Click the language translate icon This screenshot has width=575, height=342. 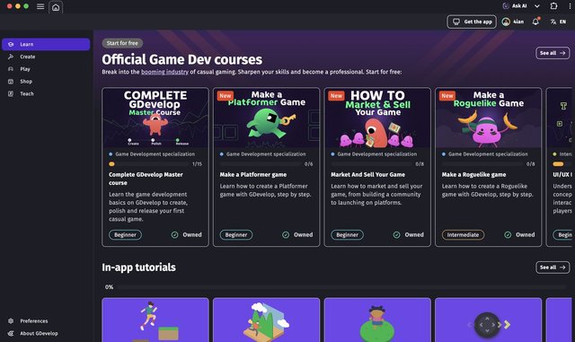(x=553, y=22)
